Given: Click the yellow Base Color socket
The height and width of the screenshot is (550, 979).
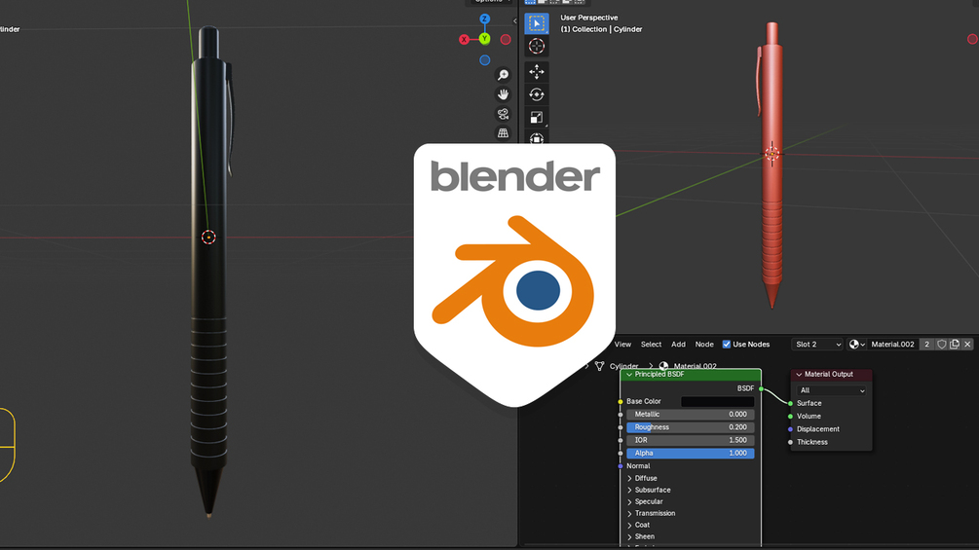Looking at the screenshot, I should click(x=620, y=402).
